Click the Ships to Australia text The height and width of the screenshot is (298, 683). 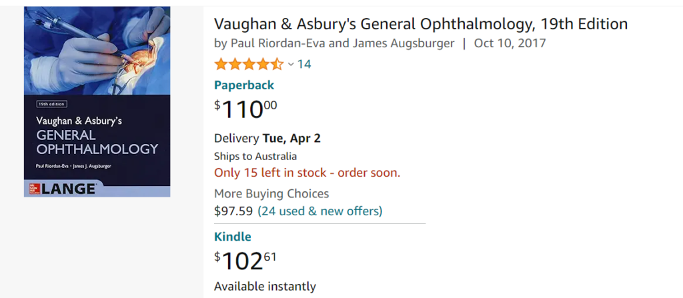(x=255, y=156)
